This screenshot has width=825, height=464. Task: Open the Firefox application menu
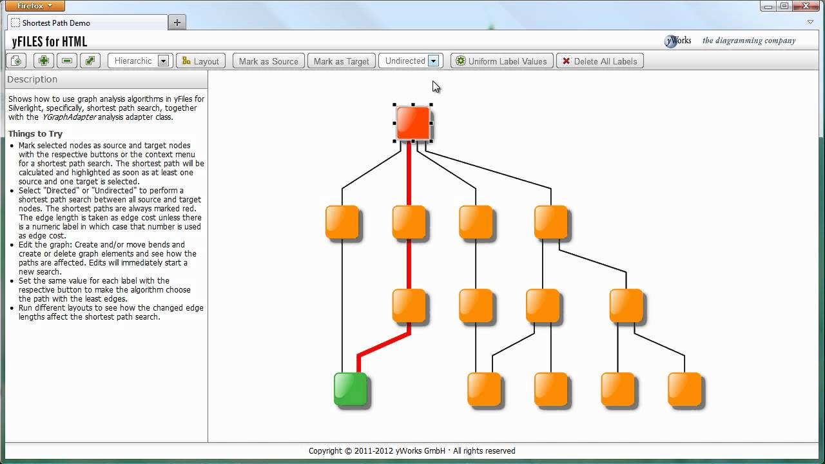[x=35, y=6]
